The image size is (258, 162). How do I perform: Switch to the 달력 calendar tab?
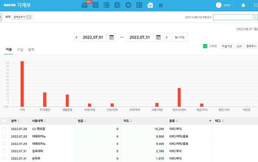[31, 50]
